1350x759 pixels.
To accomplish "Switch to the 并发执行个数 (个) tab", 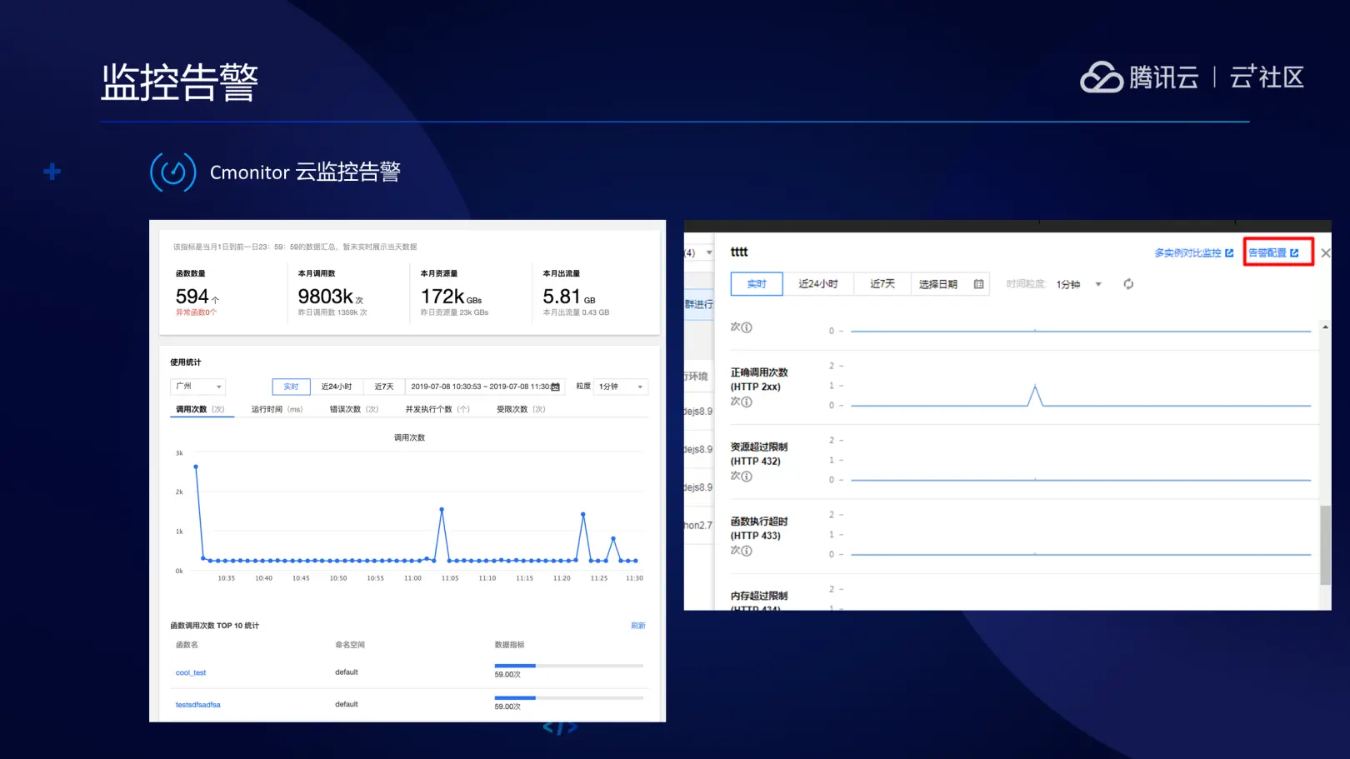I will [x=437, y=409].
